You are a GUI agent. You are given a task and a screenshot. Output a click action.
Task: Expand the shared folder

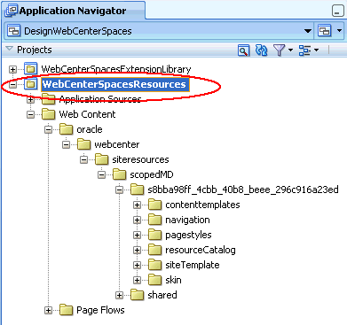pos(119,296)
